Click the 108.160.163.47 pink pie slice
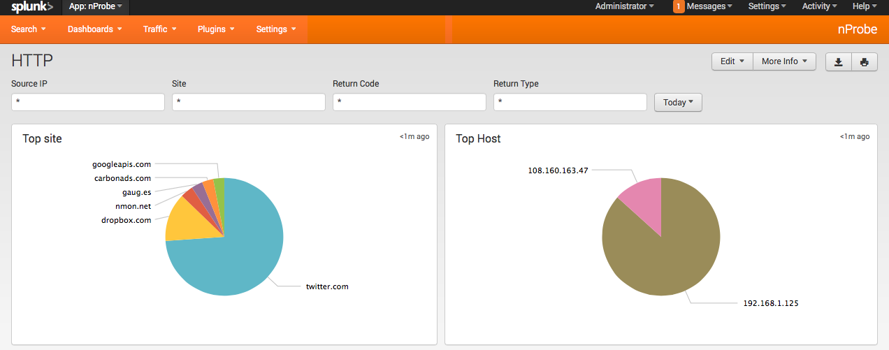The image size is (889, 350). coord(643,203)
